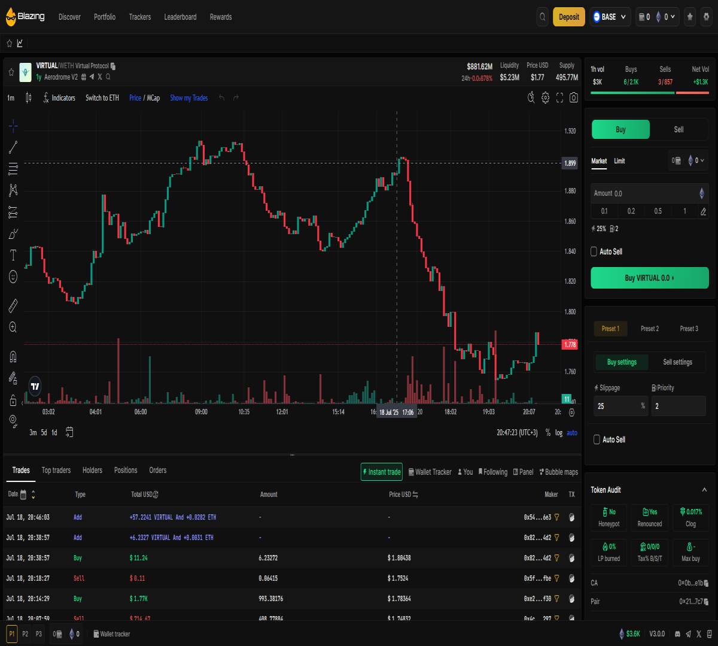Reset chart price scale target icon
The image size is (718, 646).
point(571,412)
